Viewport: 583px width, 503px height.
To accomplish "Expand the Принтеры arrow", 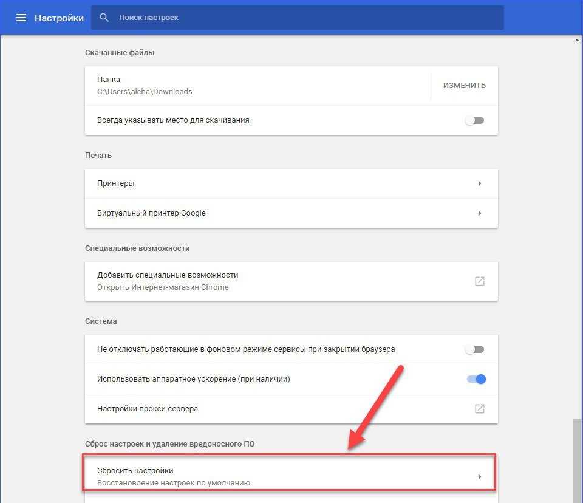I will tap(479, 183).
